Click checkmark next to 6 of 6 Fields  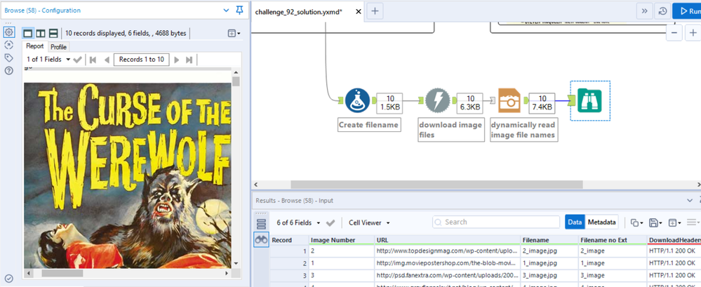click(x=331, y=222)
